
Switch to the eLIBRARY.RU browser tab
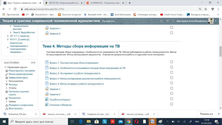coord(104,3)
